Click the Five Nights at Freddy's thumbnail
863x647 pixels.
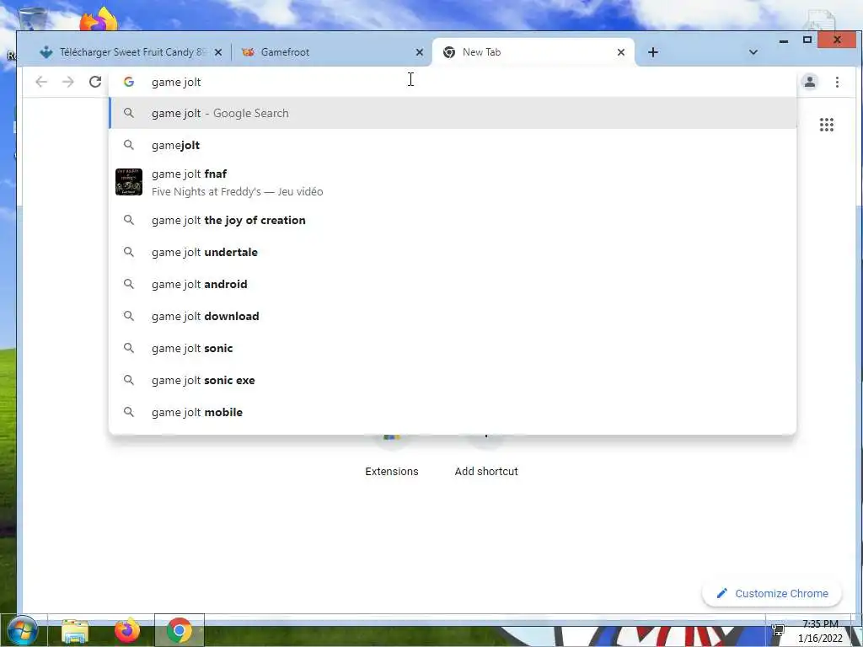[129, 182]
